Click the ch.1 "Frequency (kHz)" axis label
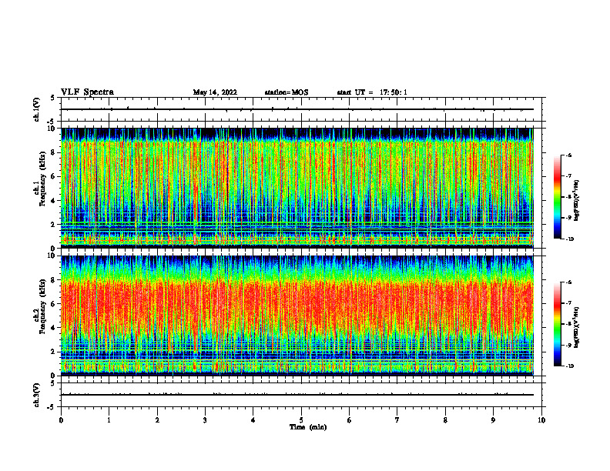 coord(42,179)
